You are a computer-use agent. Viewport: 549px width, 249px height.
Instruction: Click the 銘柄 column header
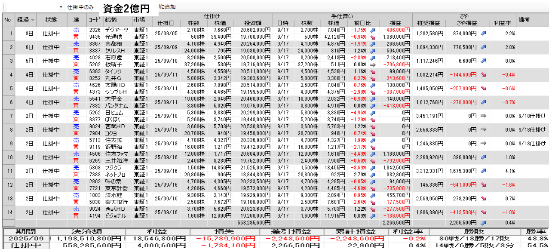[111, 20]
